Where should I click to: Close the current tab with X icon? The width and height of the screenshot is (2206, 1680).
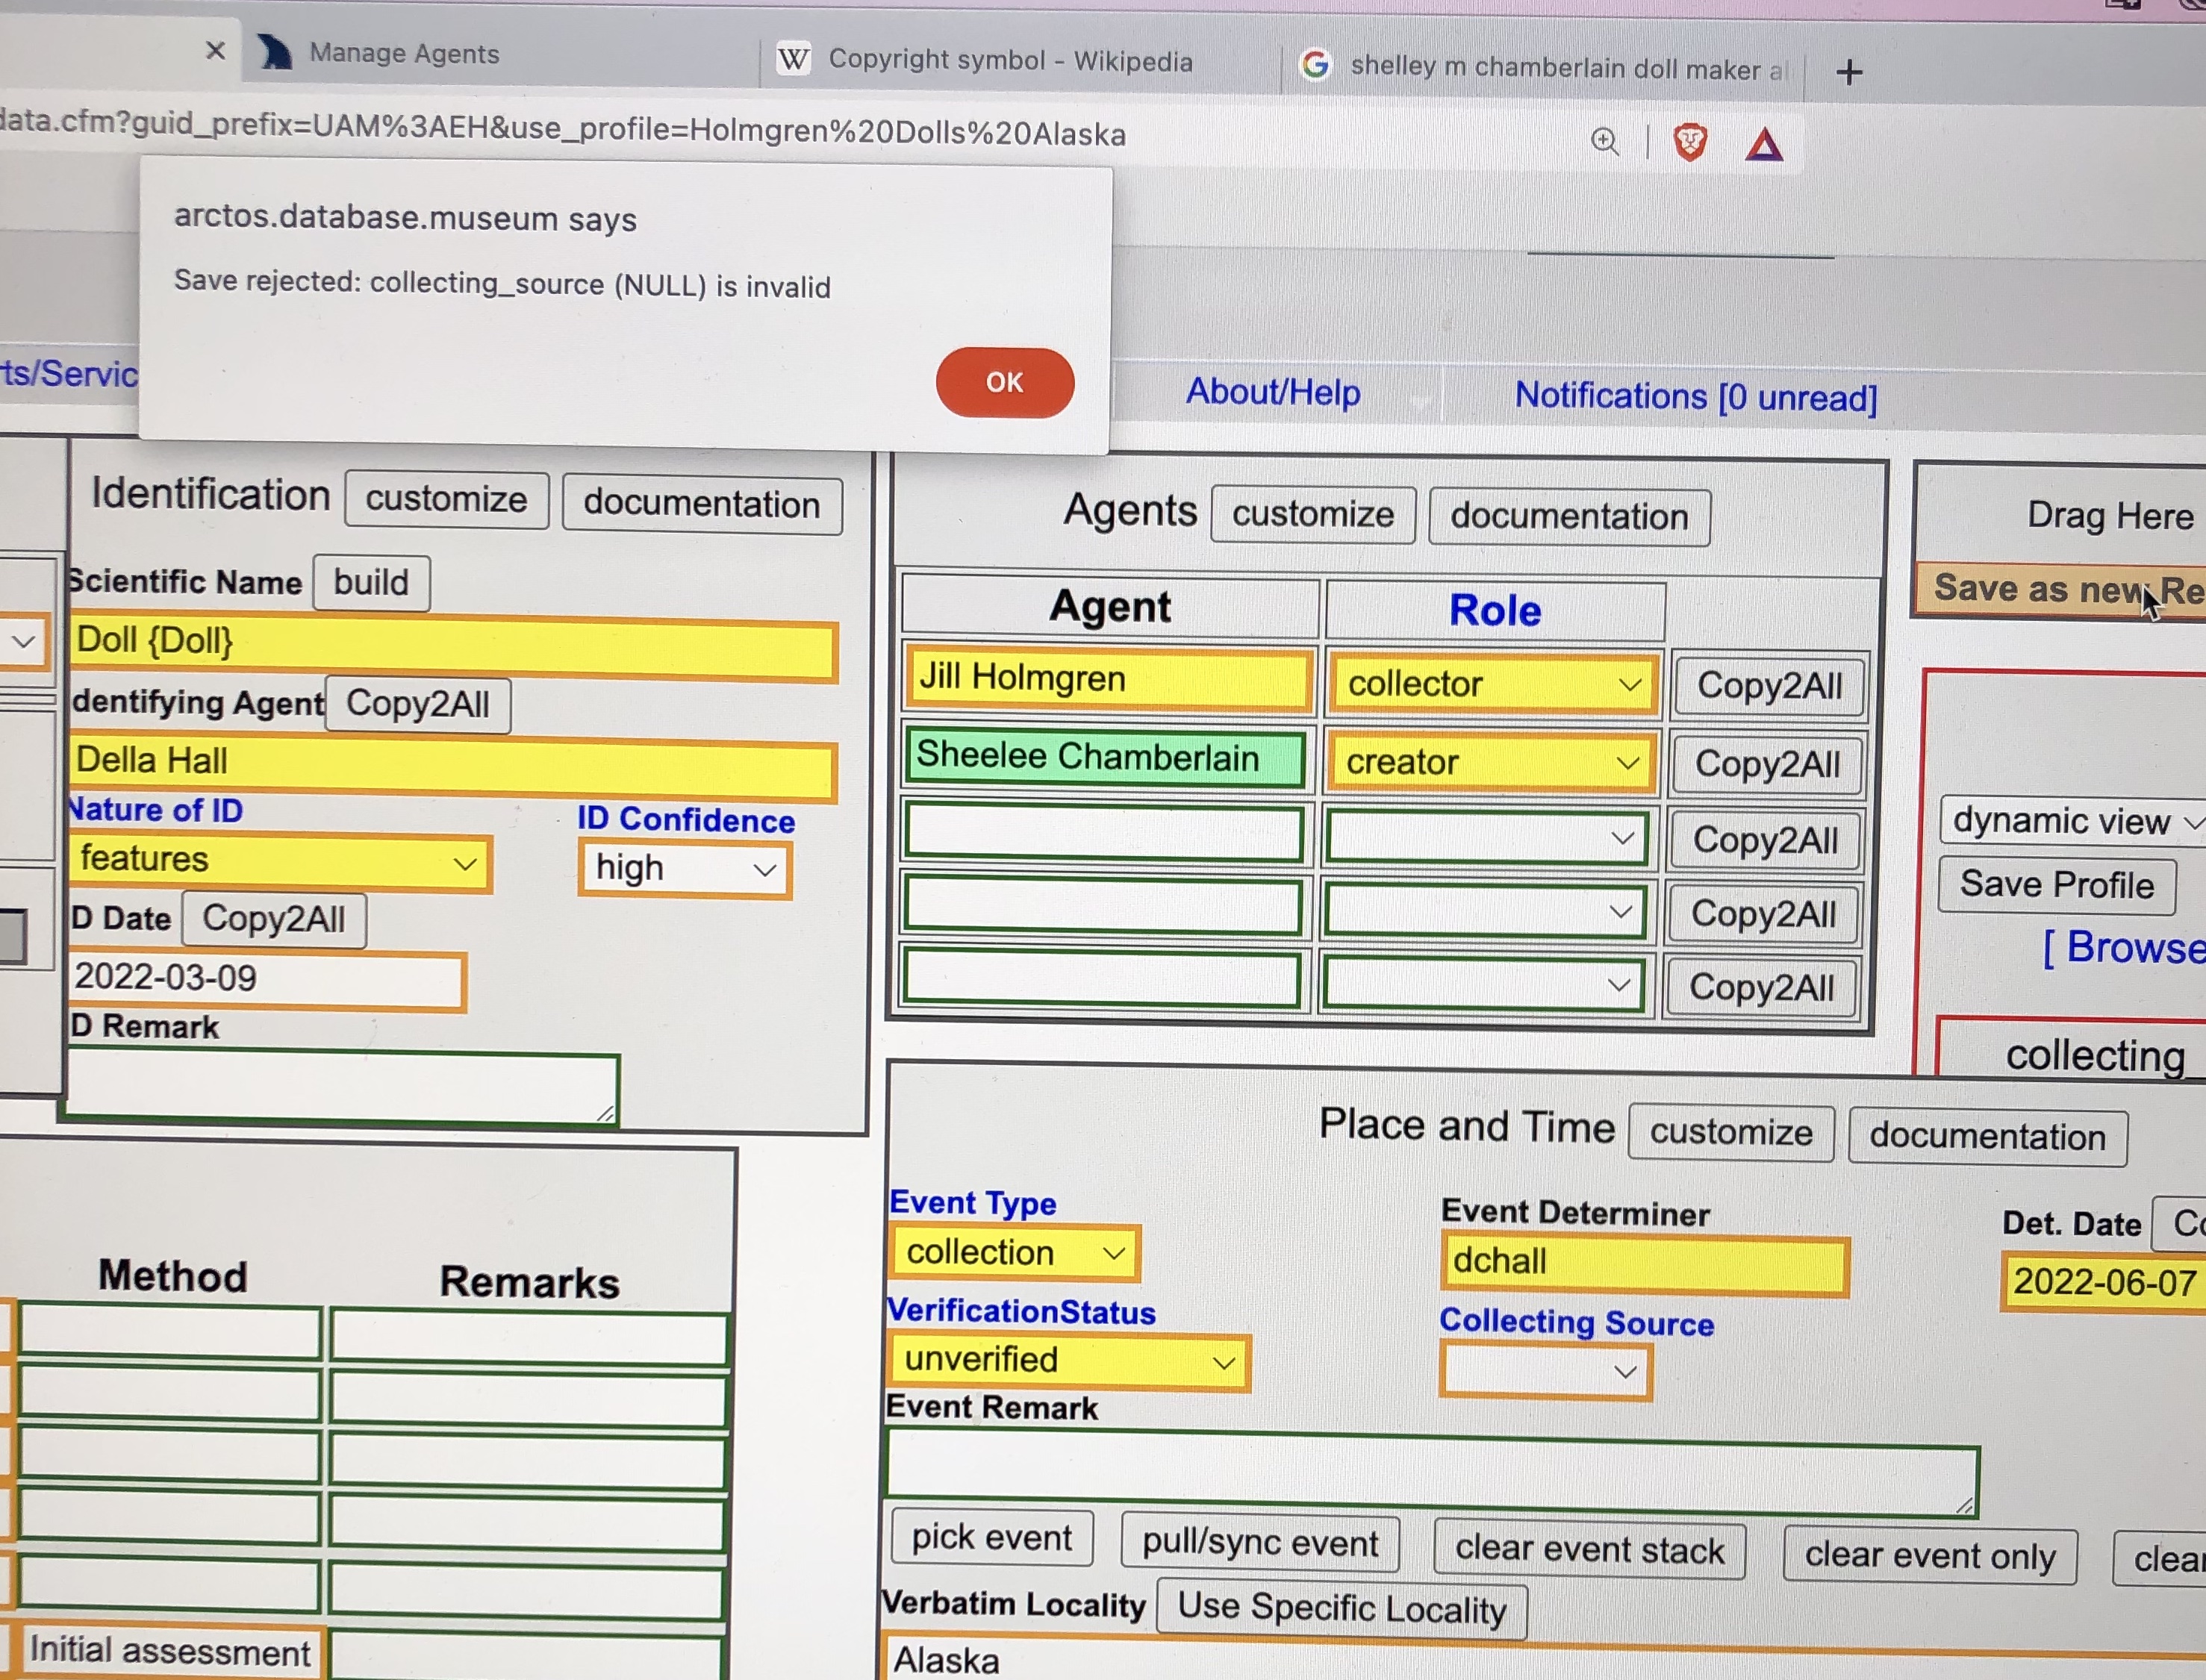(x=215, y=50)
